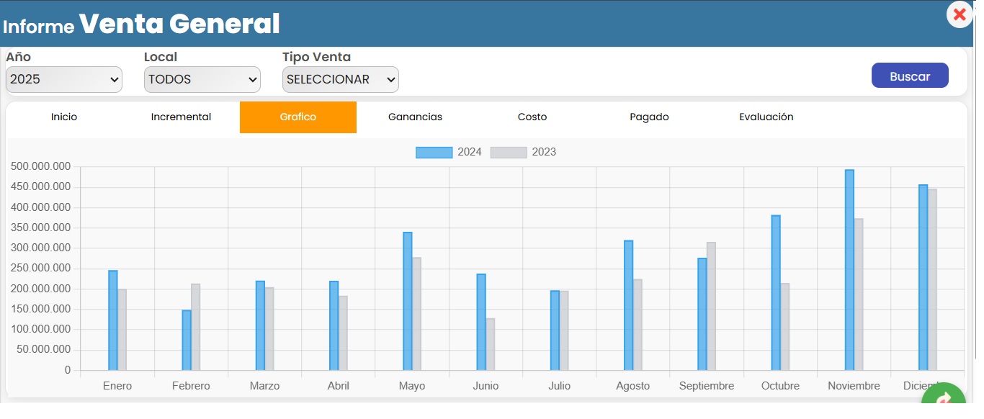Screen dimensions: 984x419
Task: Click the 250.000.000 y-axis value
Action: pos(40,268)
